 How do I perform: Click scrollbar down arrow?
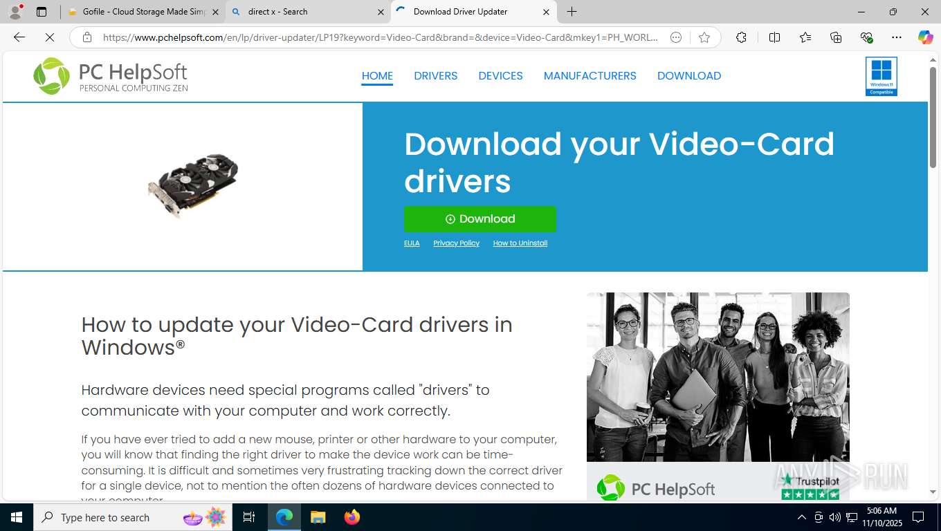(x=933, y=492)
